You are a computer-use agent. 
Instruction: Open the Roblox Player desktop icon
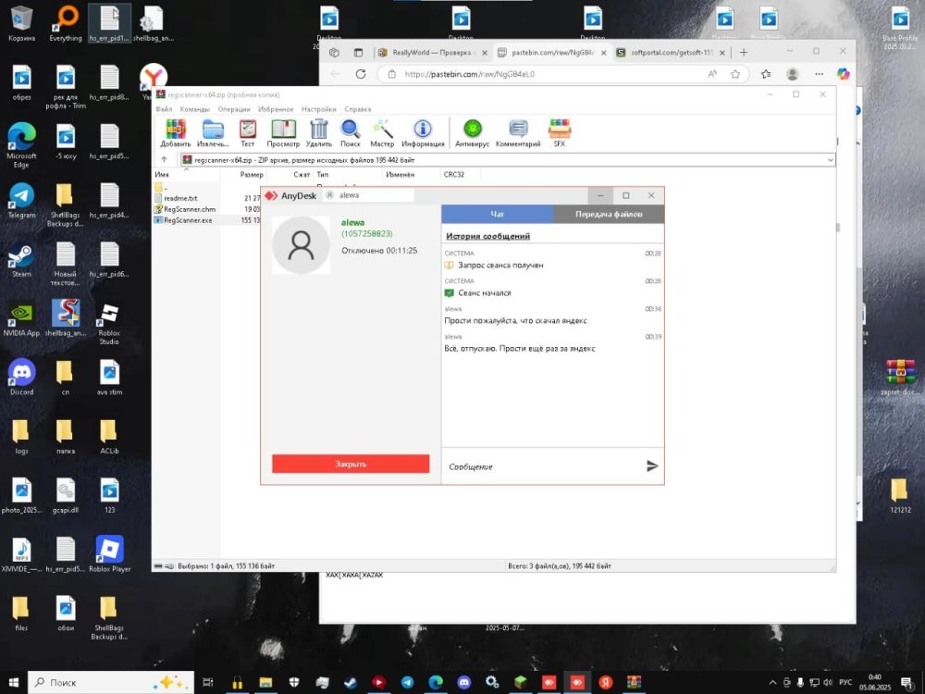coord(110,554)
